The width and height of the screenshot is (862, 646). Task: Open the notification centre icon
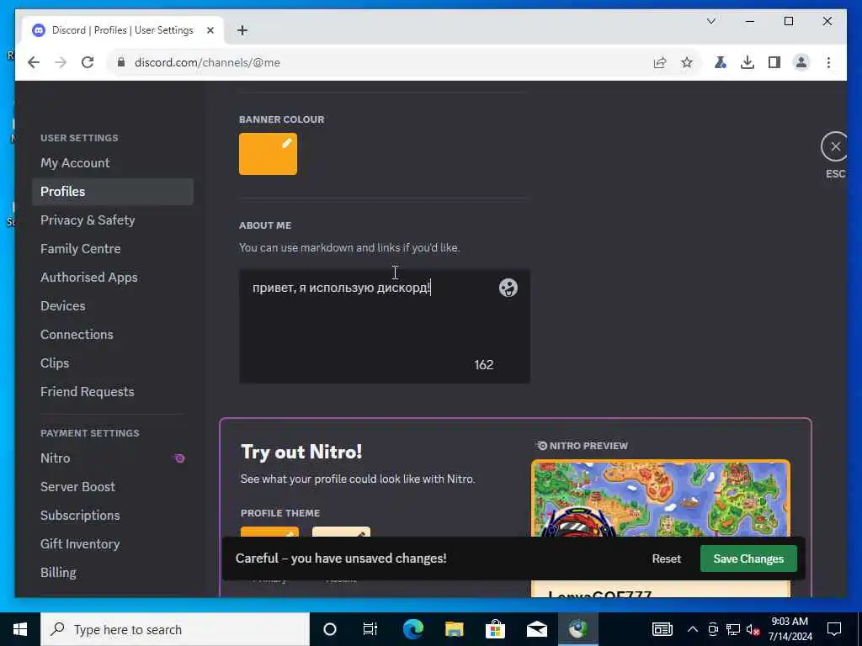point(834,629)
